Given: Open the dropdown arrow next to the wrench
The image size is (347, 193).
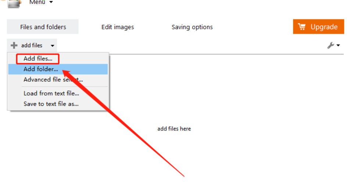Looking at the screenshot, I should 338,45.
